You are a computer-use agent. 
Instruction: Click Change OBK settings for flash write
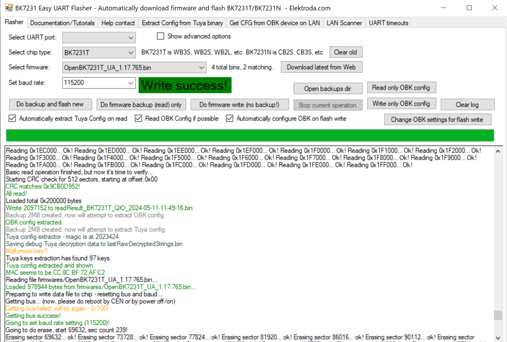pyautogui.click(x=438, y=120)
